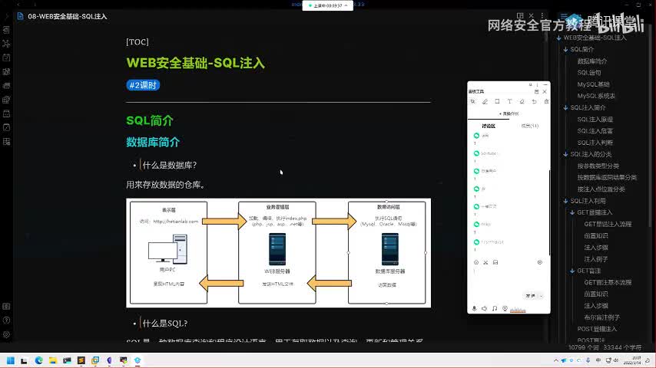Click the calendar icon in left sidebar
The image size is (656, 368).
click(x=6, y=58)
